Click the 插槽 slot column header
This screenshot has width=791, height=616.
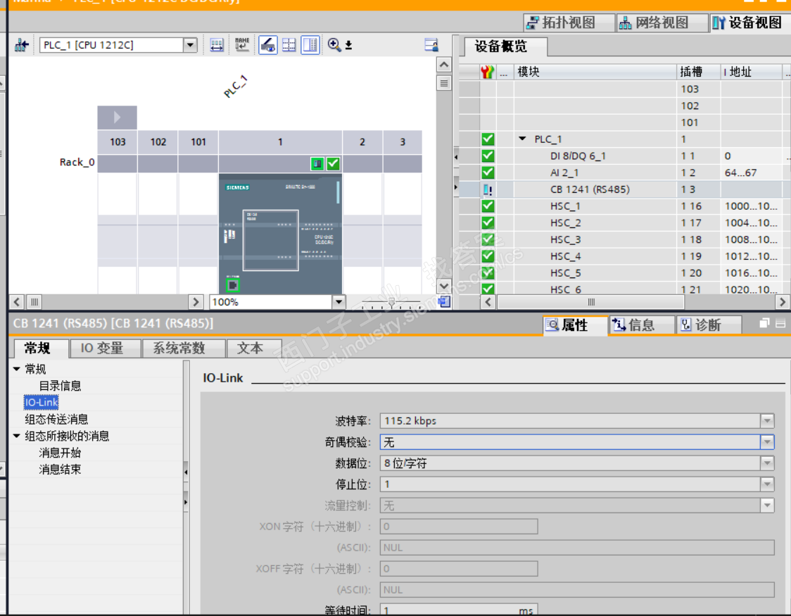[x=698, y=72]
